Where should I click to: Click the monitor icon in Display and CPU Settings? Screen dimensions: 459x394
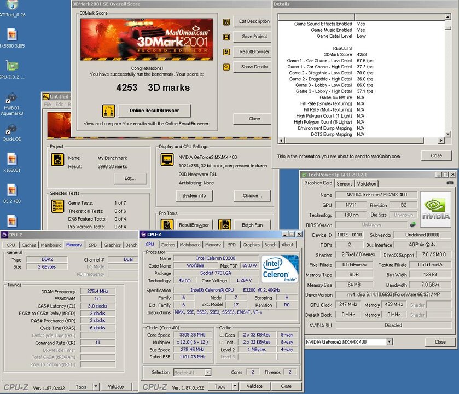167,160
